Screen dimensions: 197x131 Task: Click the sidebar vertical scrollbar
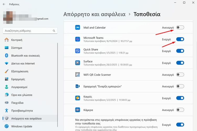pyautogui.click(x=58, y=85)
